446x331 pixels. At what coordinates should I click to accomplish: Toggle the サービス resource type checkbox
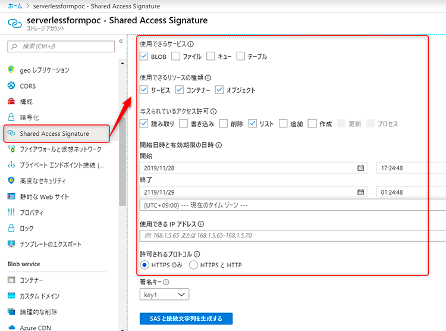coord(144,90)
